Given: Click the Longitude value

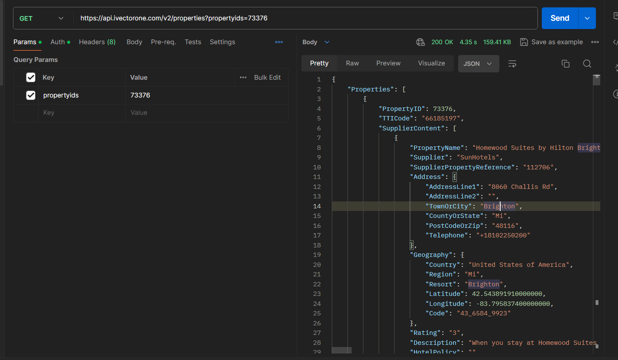Looking at the screenshot, I should (x=513, y=304).
